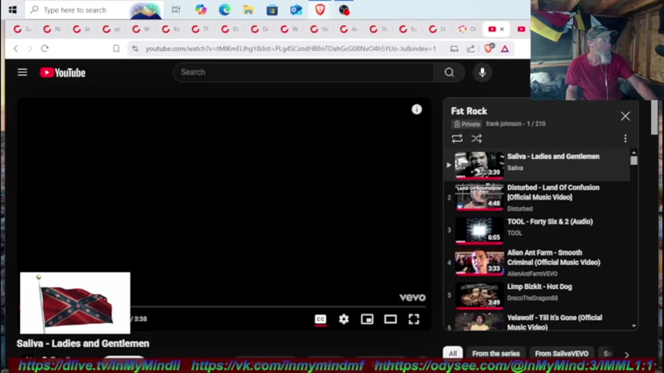Shuffle the Fst Rock playlist
Image resolution: width=664 pixels, height=373 pixels.
(x=477, y=138)
